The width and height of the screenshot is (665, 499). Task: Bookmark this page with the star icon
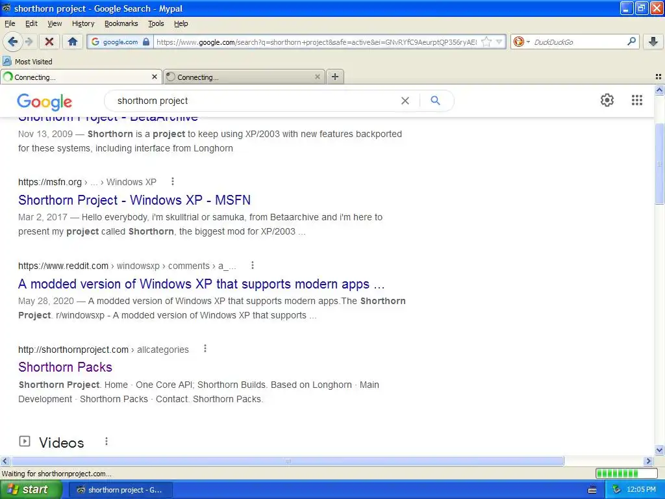tap(487, 42)
